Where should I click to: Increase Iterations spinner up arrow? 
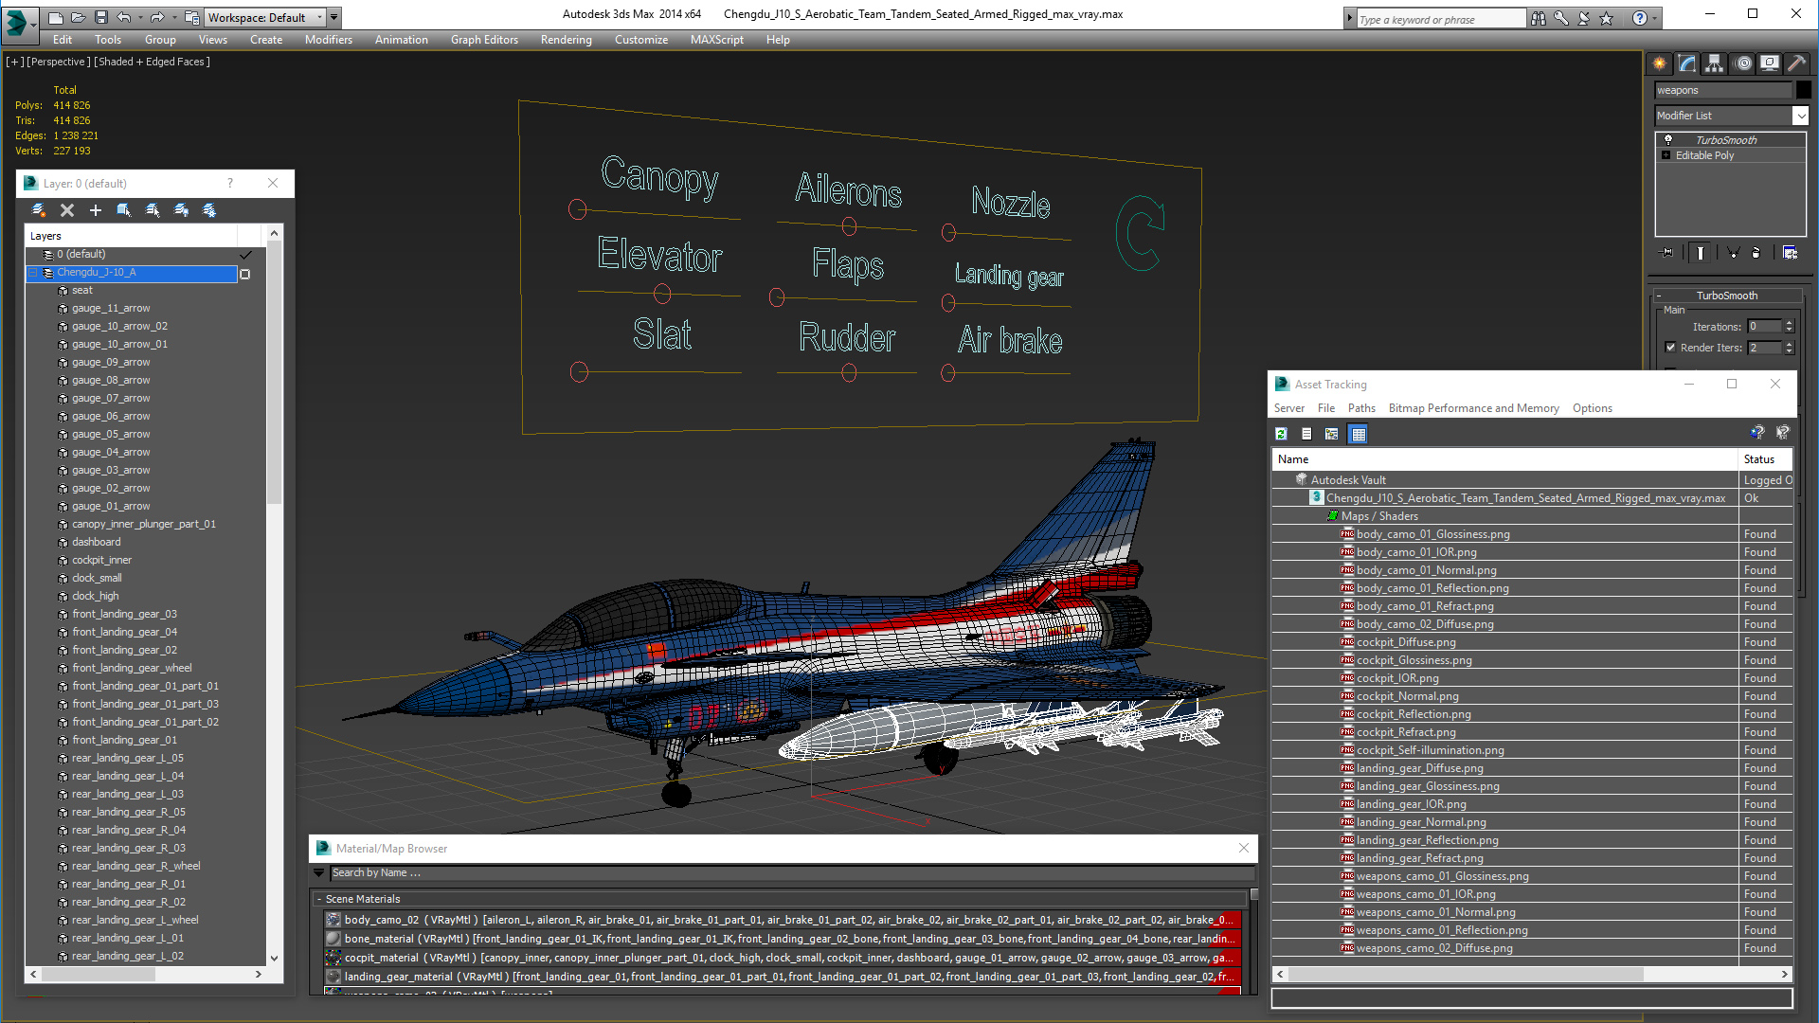click(1789, 323)
